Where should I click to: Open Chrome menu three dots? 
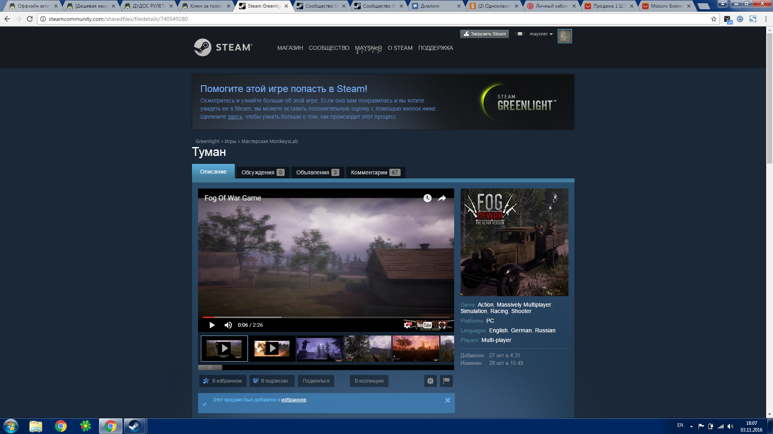(766, 19)
